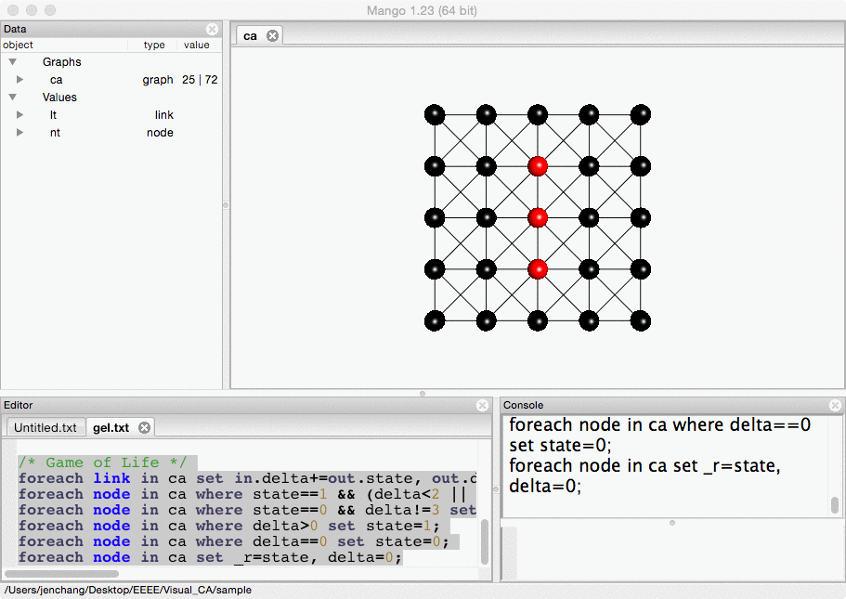Close the Editor panel
846x599 pixels.
point(482,406)
